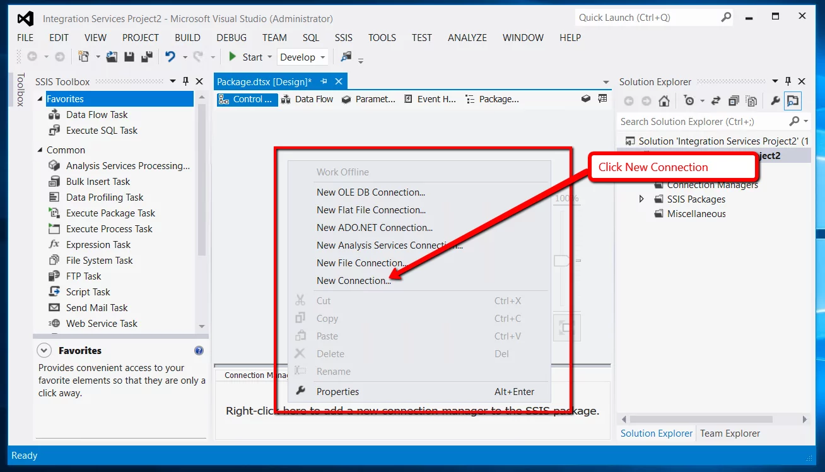Click the SSIS Toolbox icon on the designer
Viewport: 825px width, 472px height.
coord(586,98)
